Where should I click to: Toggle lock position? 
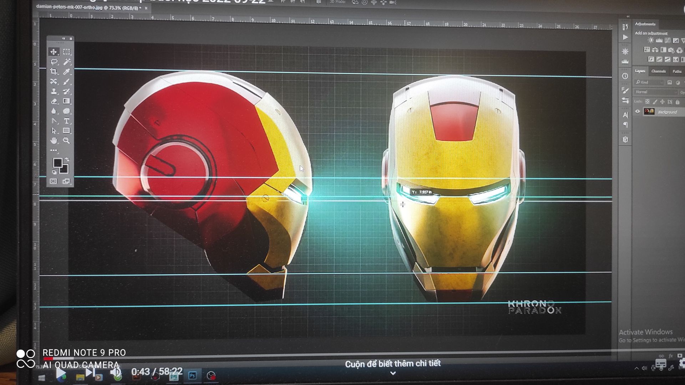[662, 102]
